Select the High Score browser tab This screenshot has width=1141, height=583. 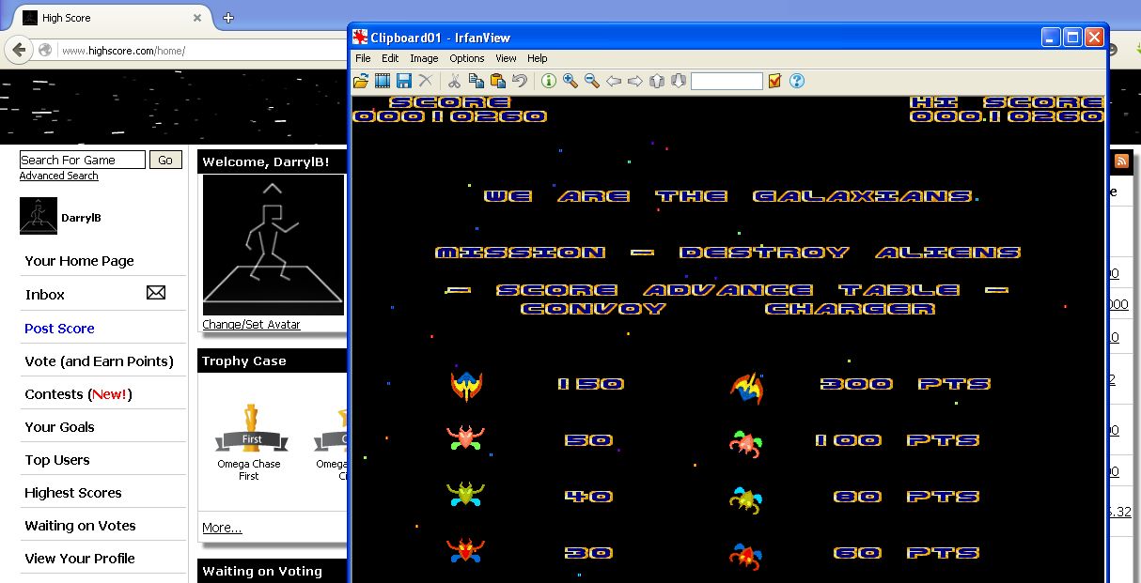click(x=112, y=18)
